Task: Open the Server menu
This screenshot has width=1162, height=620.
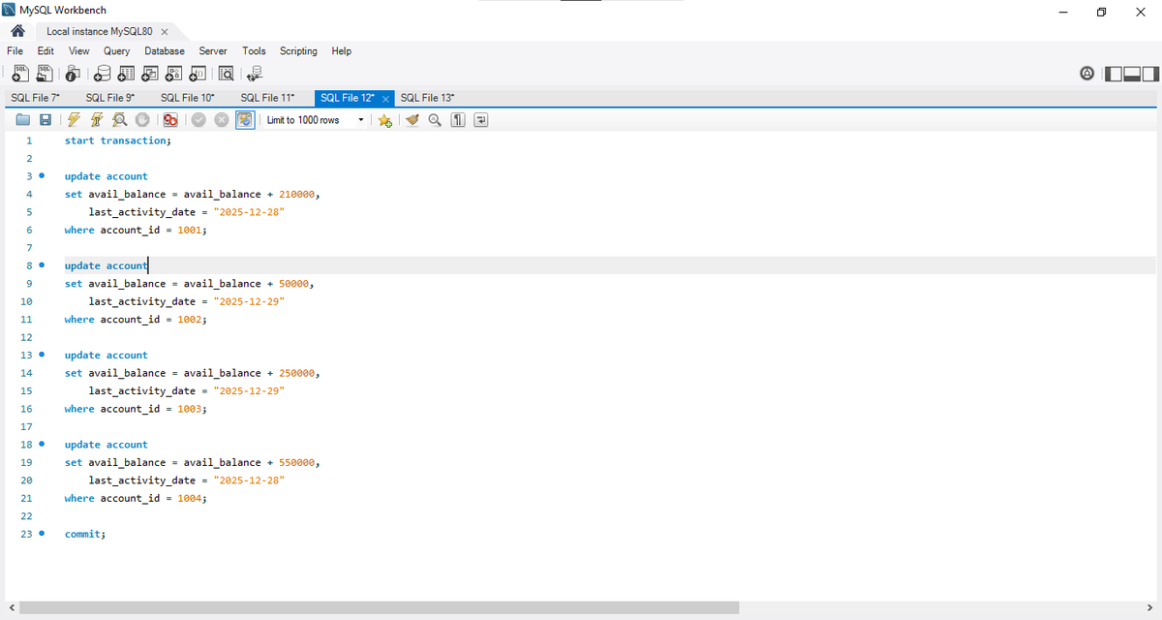Action: coord(213,50)
